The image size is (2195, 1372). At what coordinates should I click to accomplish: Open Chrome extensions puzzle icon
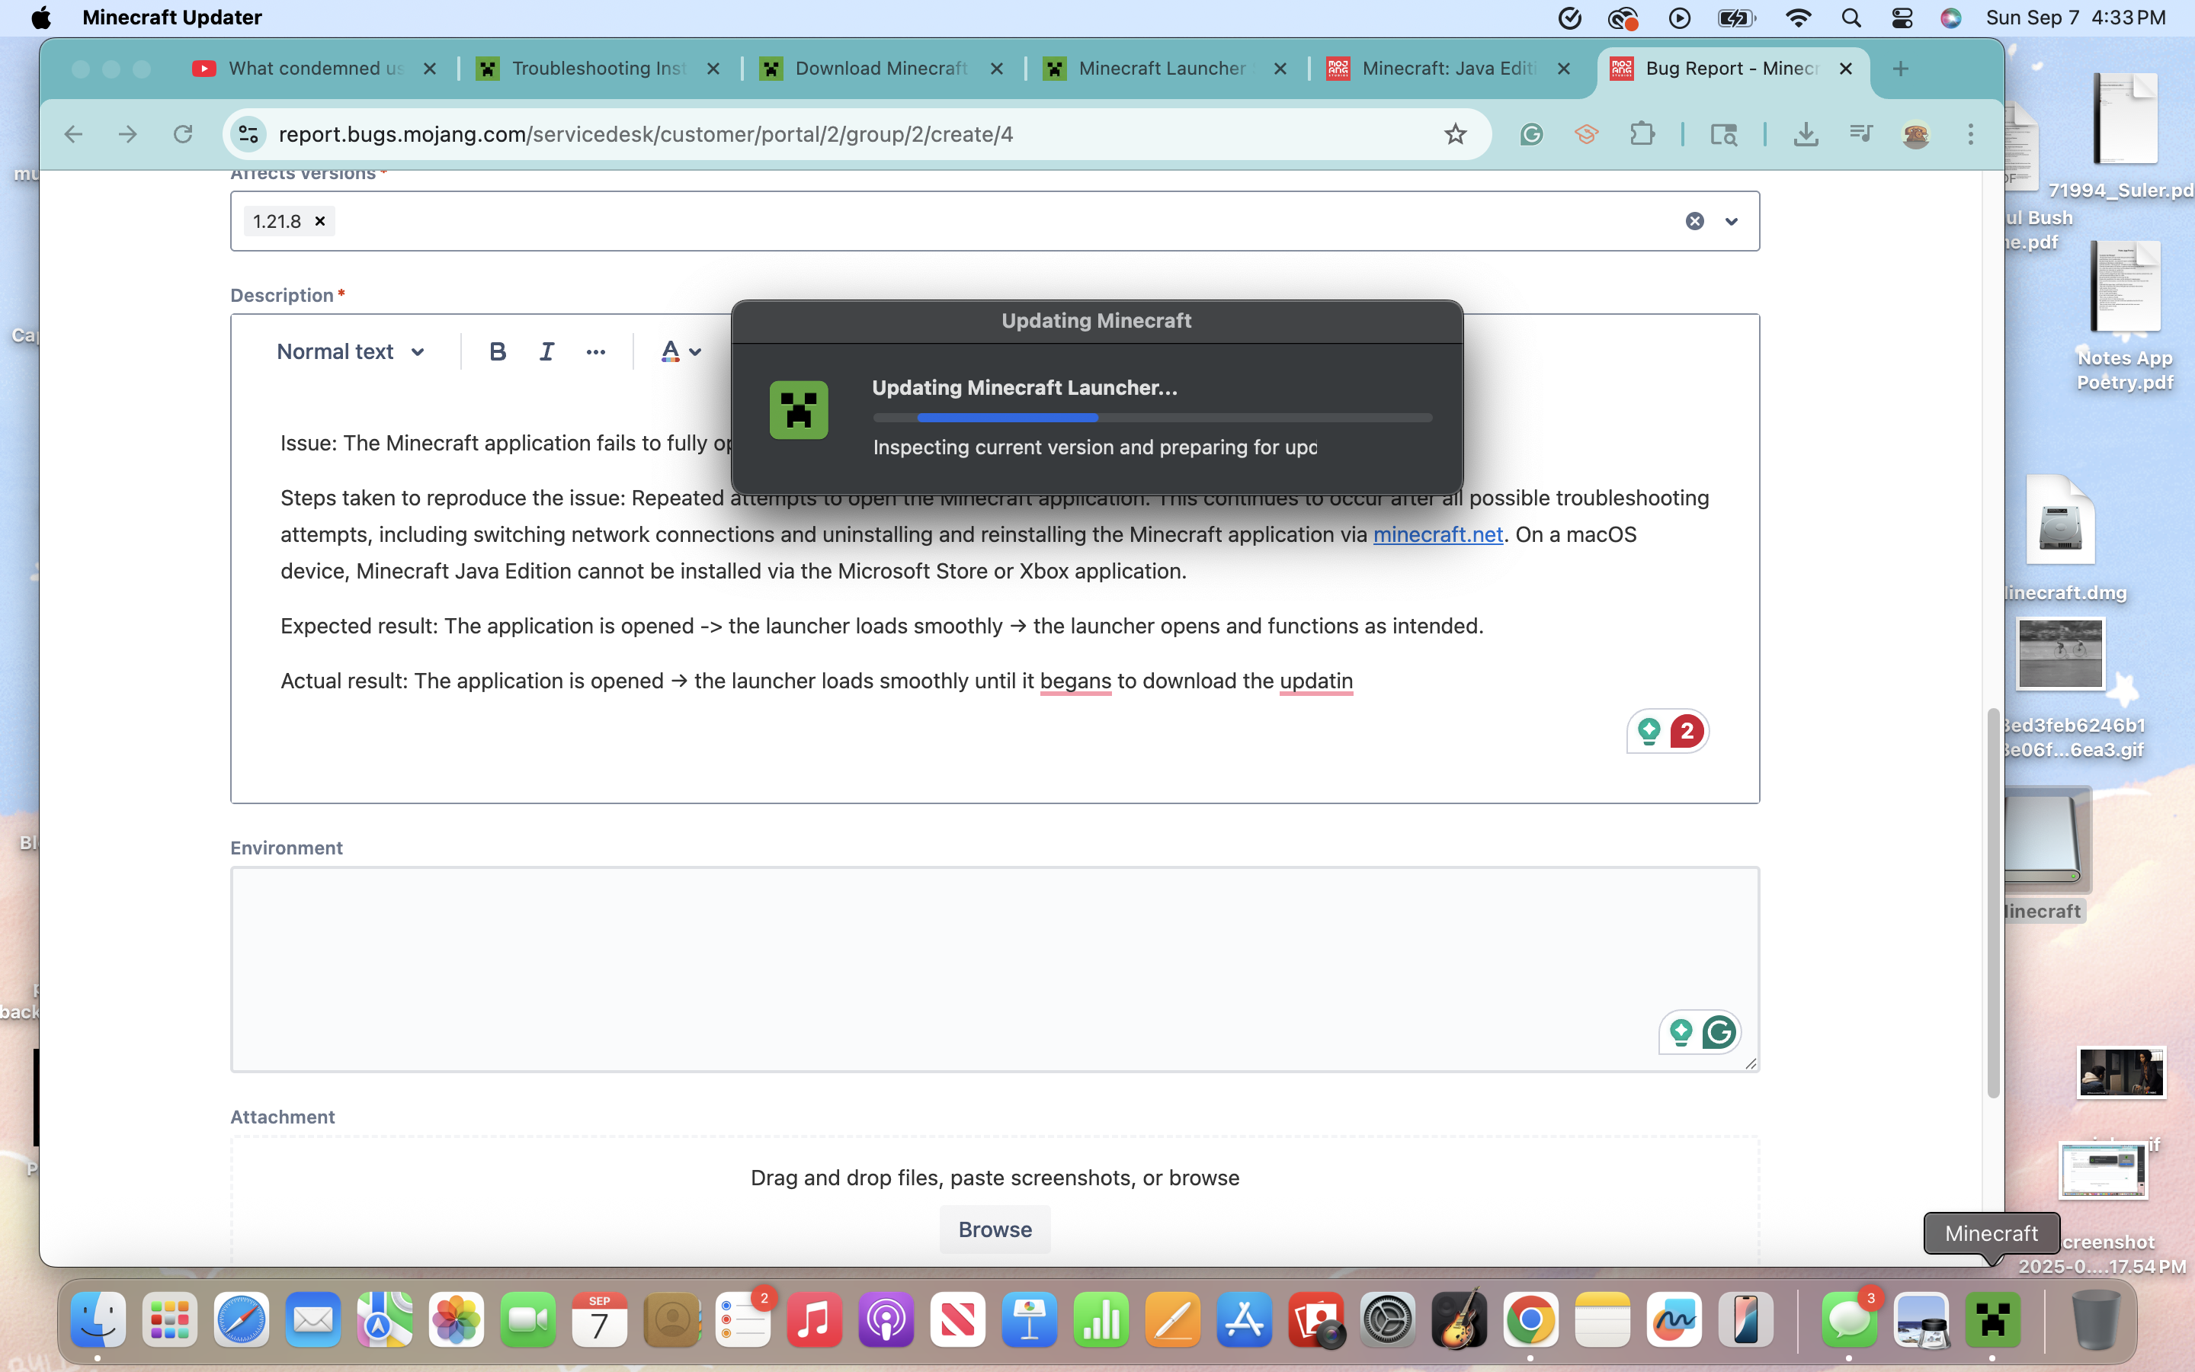click(x=1642, y=134)
